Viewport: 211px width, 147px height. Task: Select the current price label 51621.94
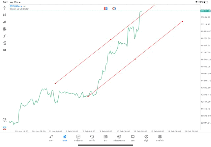(x=205, y=11)
